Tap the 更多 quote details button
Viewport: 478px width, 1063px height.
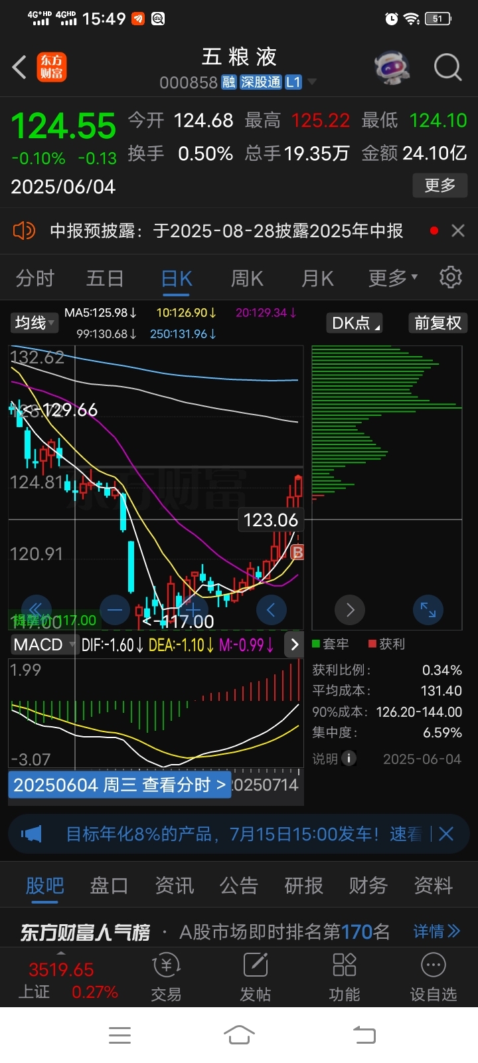tap(440, 185)
